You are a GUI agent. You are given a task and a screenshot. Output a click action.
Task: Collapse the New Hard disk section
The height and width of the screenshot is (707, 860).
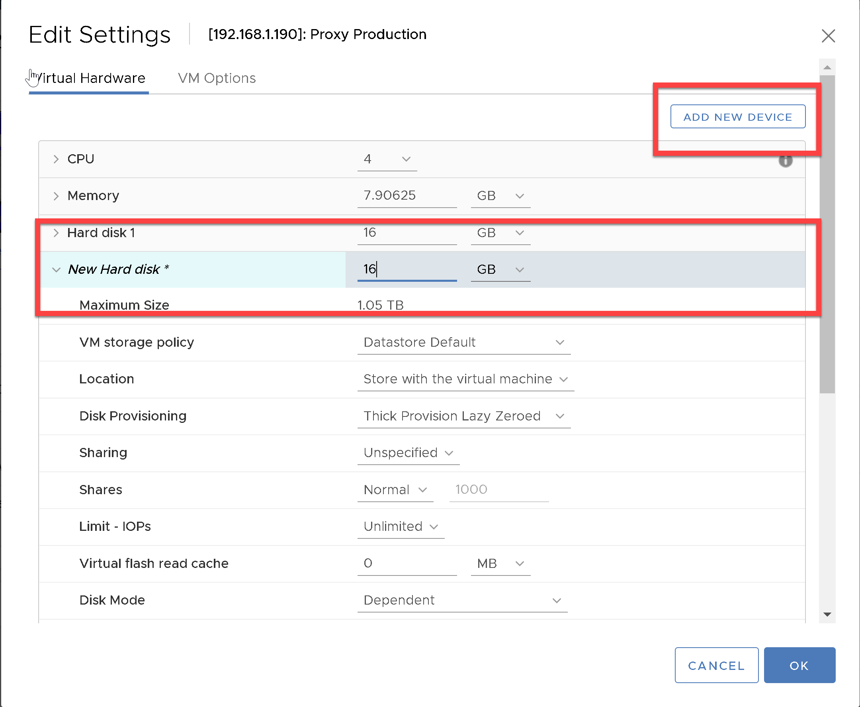(56, 269)
